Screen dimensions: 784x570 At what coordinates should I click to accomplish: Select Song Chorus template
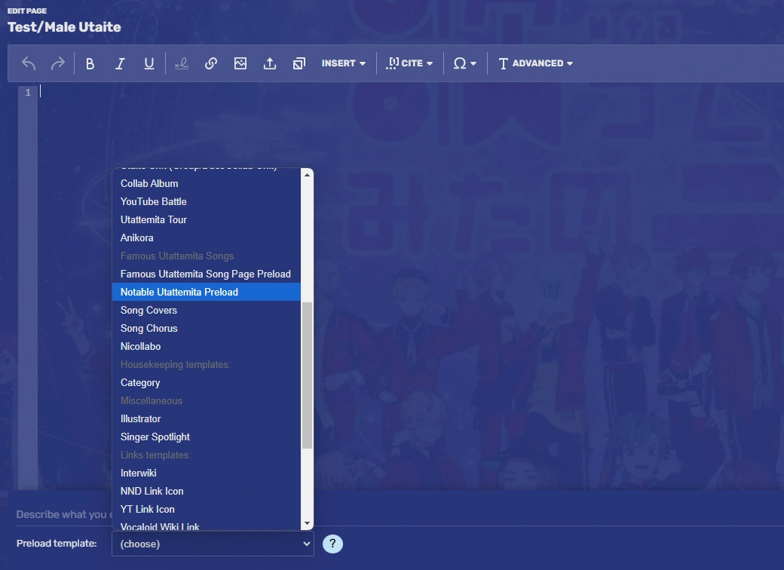[x=207, y=329]
